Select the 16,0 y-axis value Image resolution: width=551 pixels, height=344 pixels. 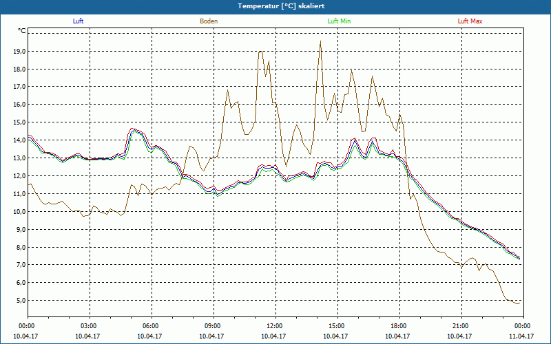[x=19, y=105]
